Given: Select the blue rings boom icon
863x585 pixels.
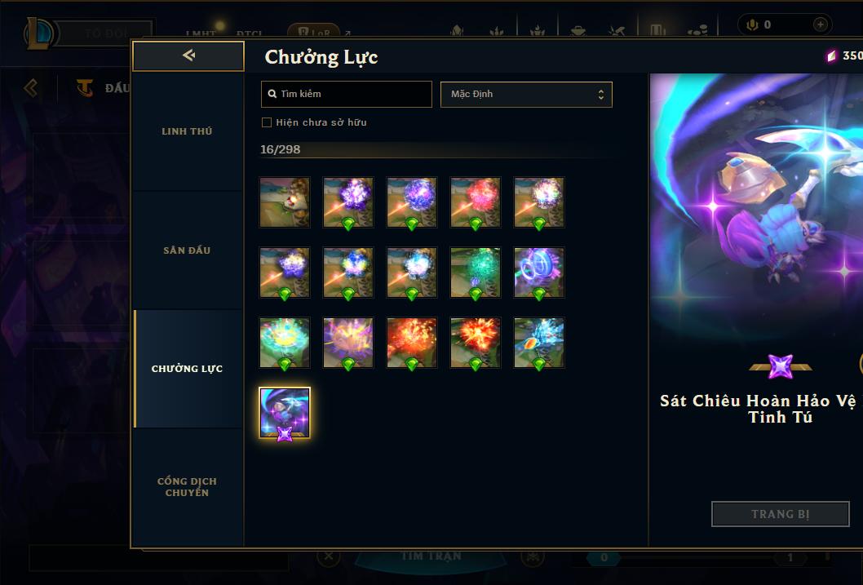Looking at the screenshot, I should click(539, 273).
